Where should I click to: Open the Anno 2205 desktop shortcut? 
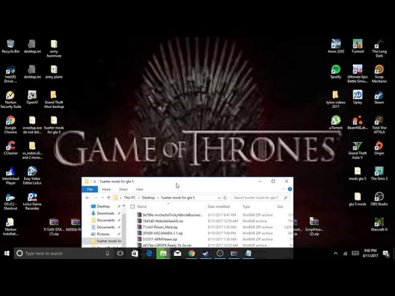pyautogui.click(x=336, y=46)
